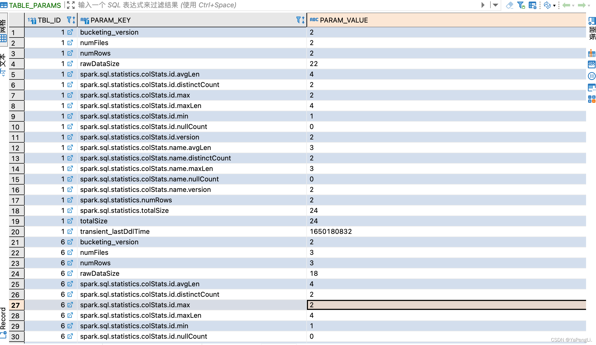Expand the refresh options dropdown arrow
596x345 pixels.
coord(554,6)
